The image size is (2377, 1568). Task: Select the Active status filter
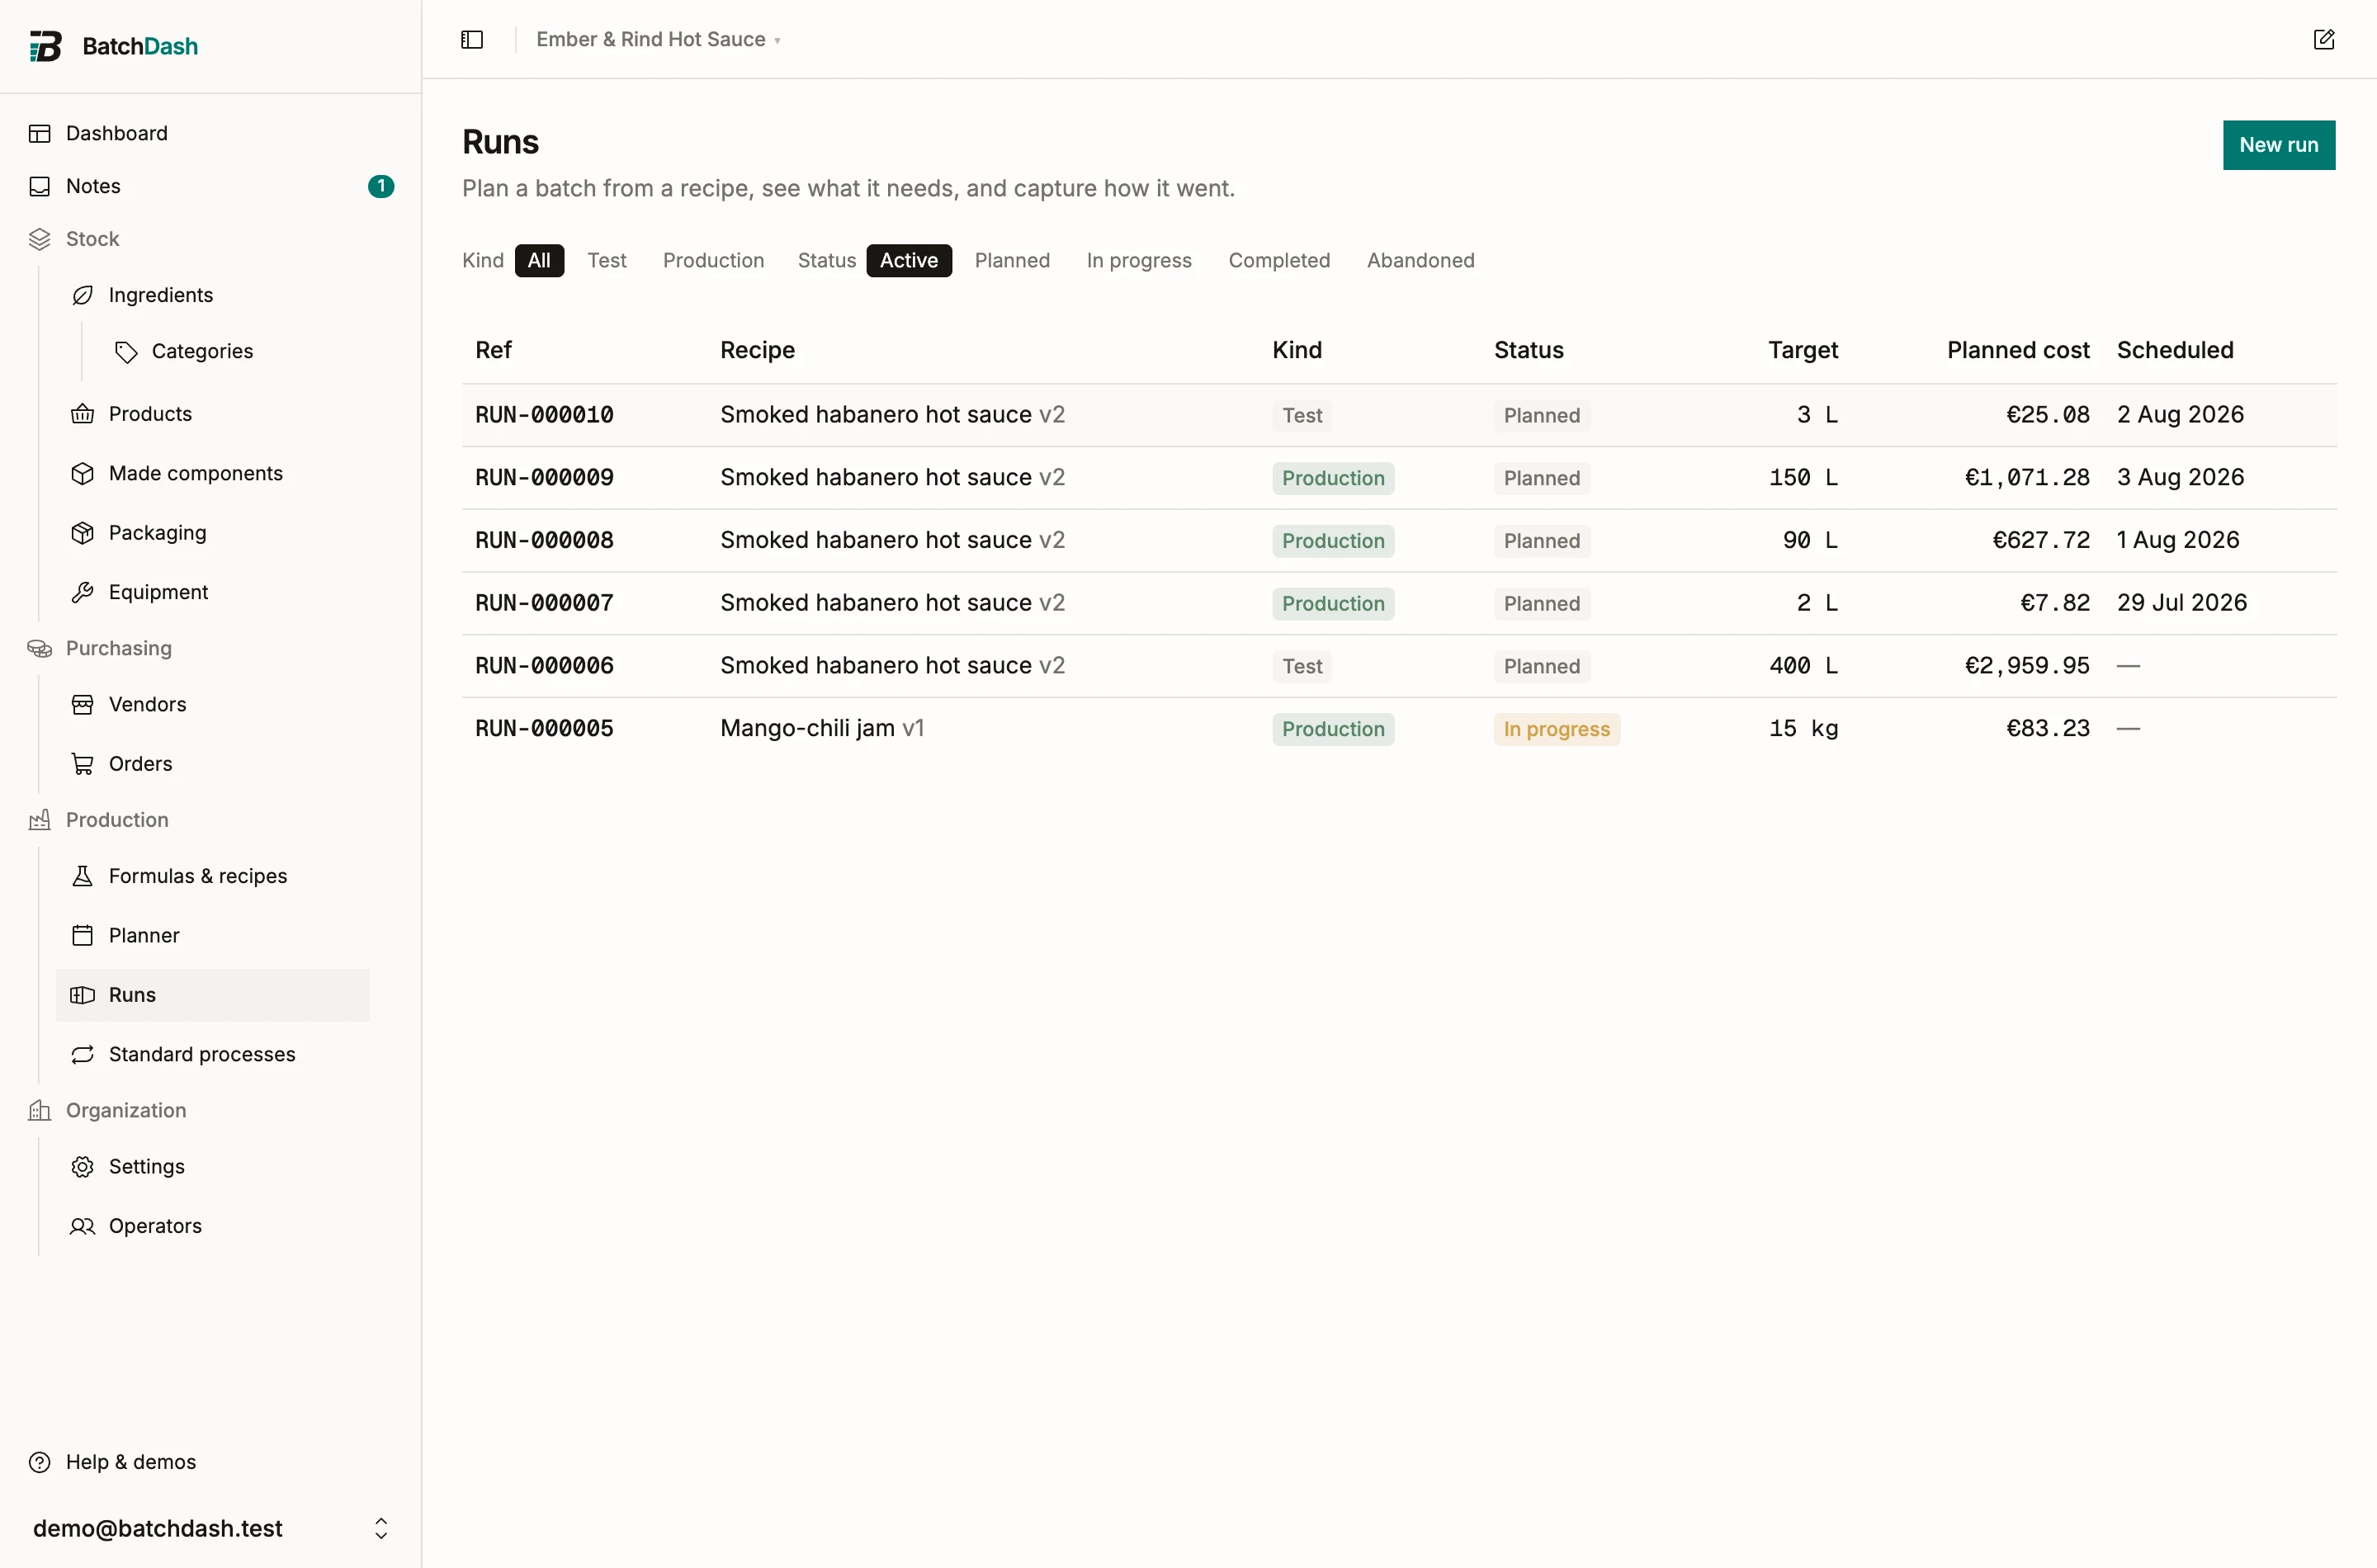(909, 260)
